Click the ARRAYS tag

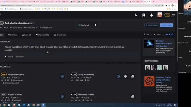(10, 57)
